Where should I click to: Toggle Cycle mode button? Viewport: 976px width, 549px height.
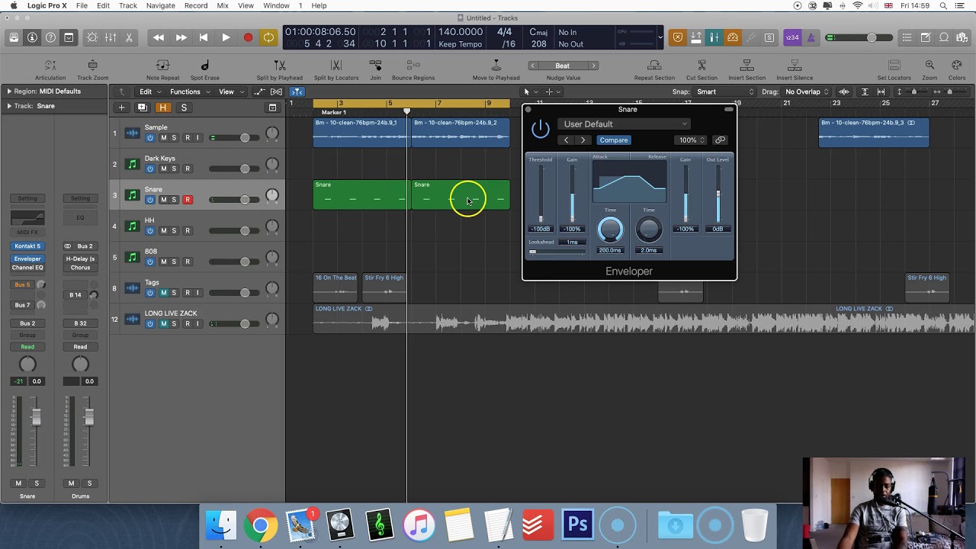[269, 37]
